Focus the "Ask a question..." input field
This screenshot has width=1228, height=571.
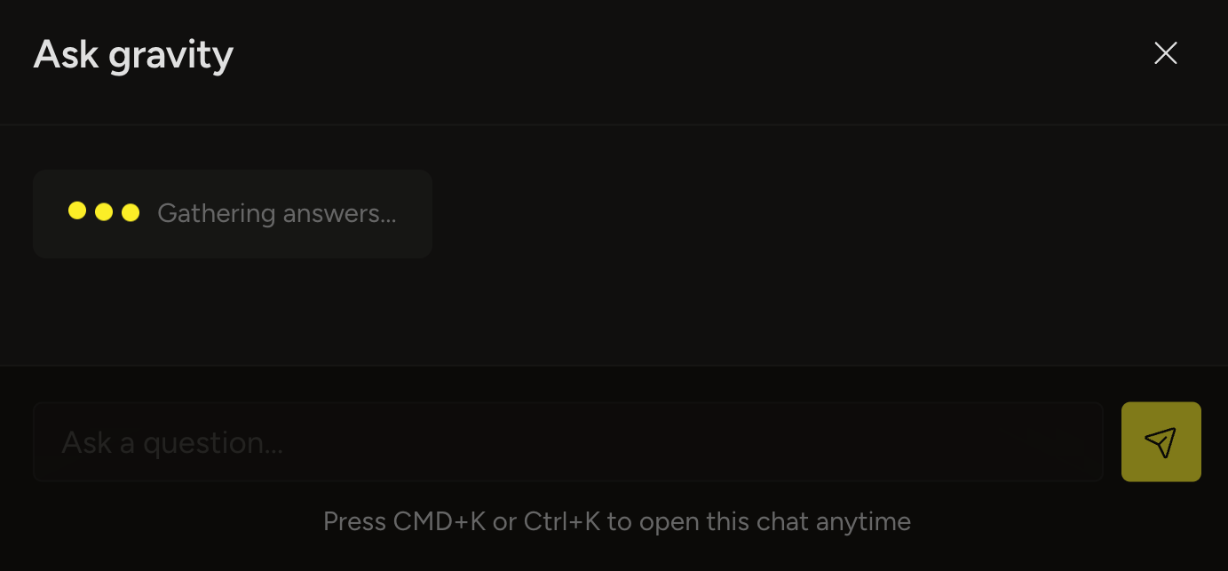tap(568, 442)
